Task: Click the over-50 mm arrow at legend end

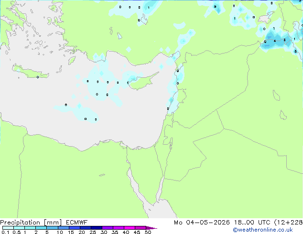Action: pos(151,228)
